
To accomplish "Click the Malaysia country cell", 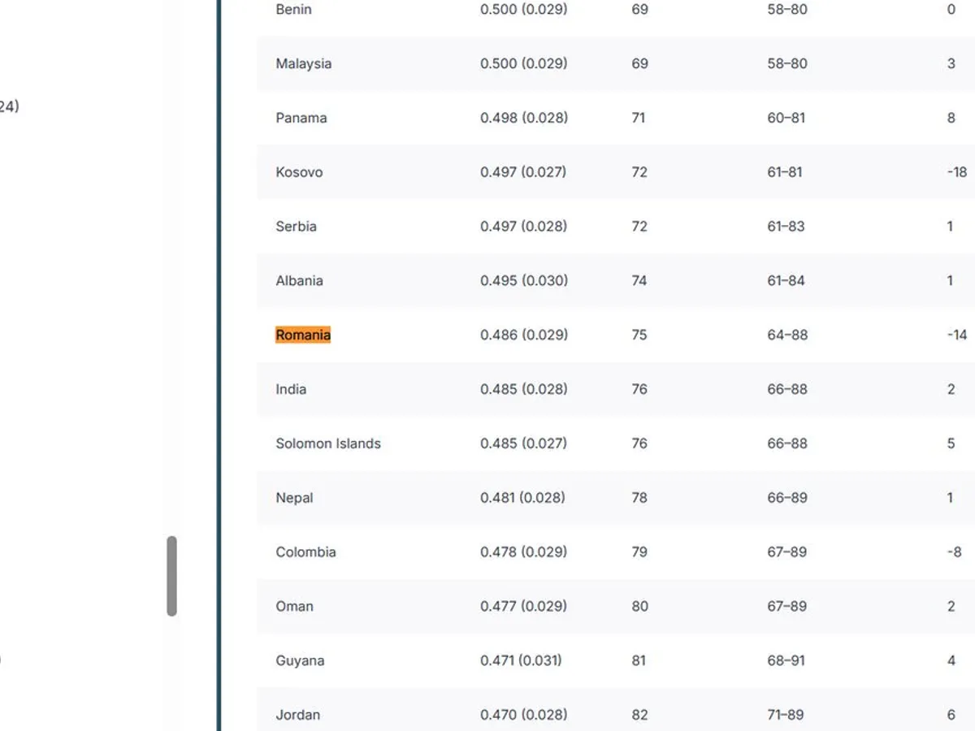I will (x=303, y=63).
